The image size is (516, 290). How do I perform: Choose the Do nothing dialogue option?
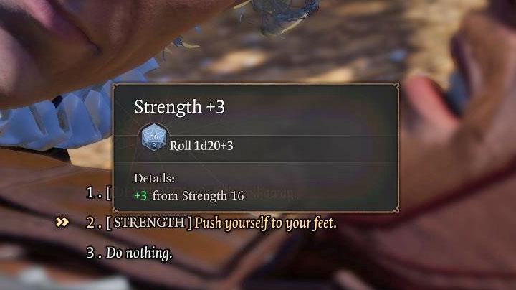click(129, 253)
